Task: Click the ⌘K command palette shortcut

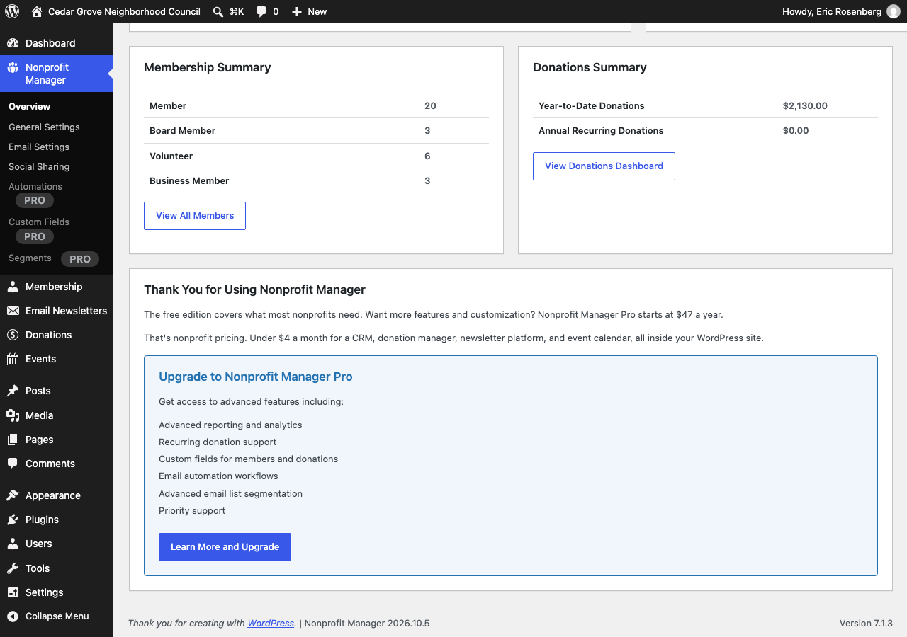Action: pos(237,11)
